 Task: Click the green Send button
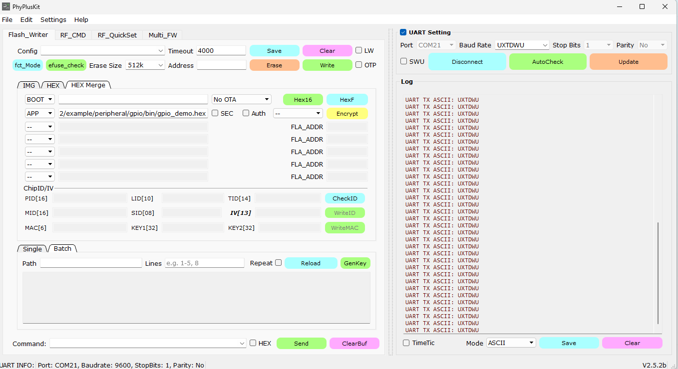(x=302, y=343)
